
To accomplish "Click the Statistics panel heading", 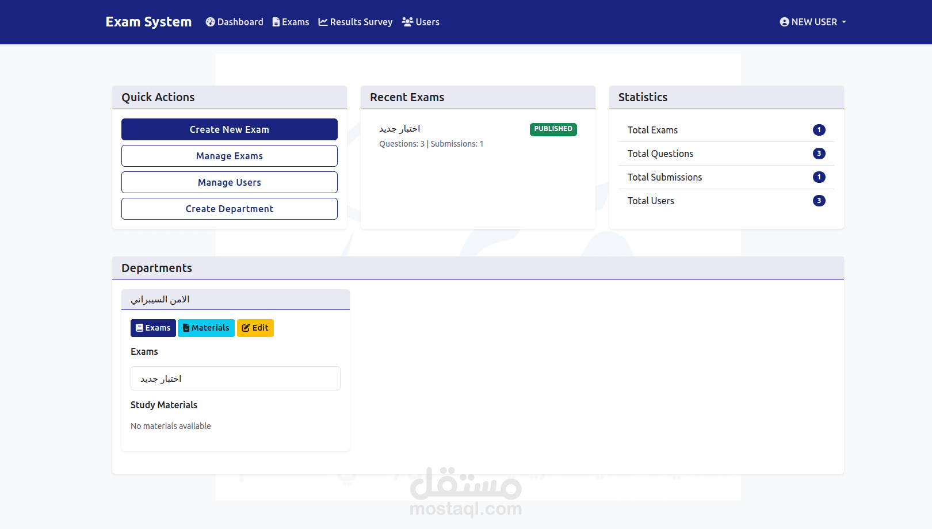I will 643,97.
